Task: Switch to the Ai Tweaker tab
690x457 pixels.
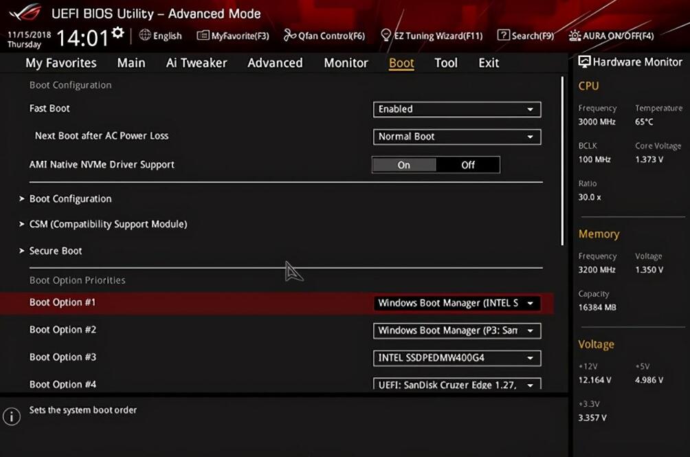Action: click(196, 63)
